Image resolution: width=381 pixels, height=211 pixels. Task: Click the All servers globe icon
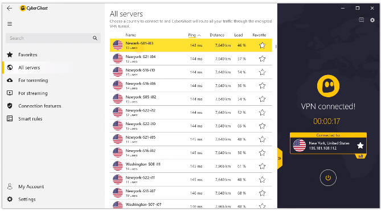point(10,68)
